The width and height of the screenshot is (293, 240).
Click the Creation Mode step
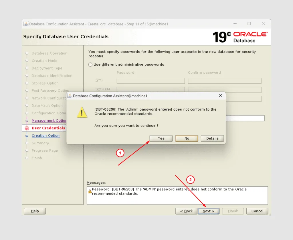point(44,61)
